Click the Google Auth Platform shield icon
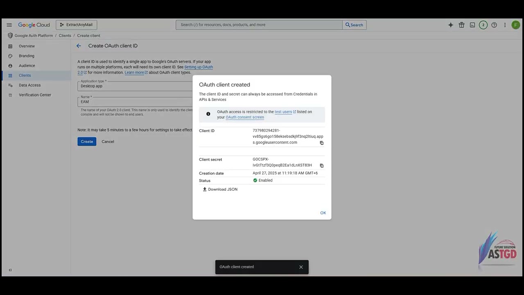 point(10,36)
